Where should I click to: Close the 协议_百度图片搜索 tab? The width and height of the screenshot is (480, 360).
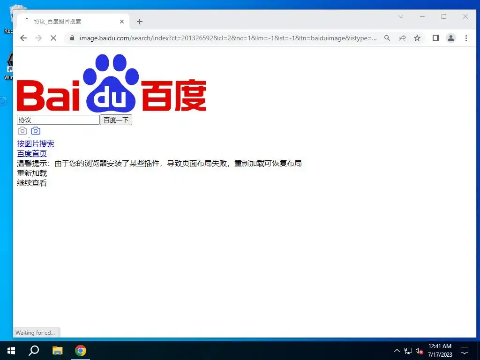(x=122, y=22)
